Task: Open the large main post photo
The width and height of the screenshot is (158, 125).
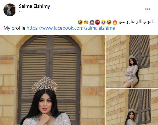Action: pyautogui.click(x=52, y=80)
